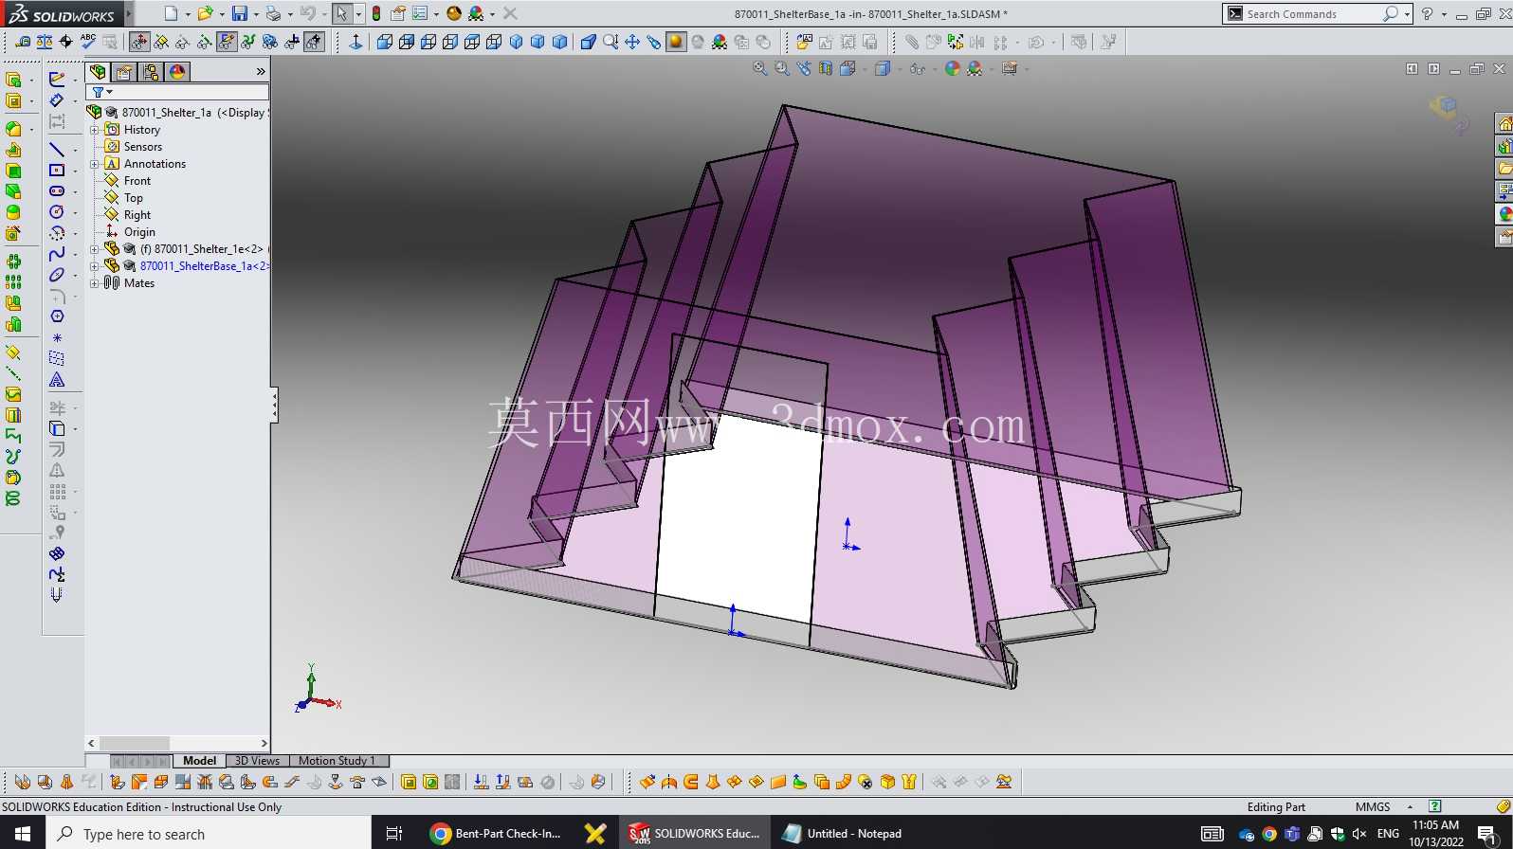
Task: Click the Measure tool icon
Action: click(22, 42)
